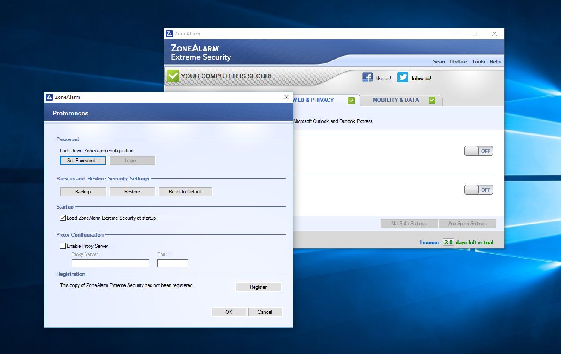Click Backup security settings button

click(83, 192)
